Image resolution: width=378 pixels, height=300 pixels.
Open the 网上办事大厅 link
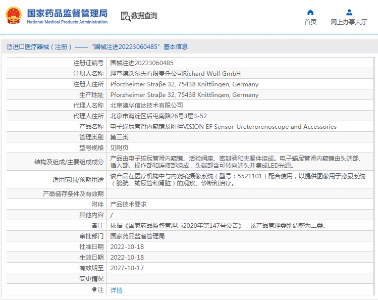pyautogui.click(x=349, y=22)
